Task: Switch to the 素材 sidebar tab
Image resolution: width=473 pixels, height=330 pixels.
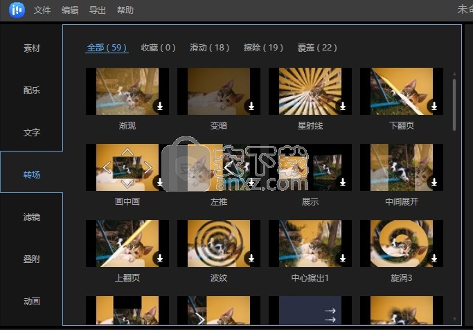Action: click(32, 48)
